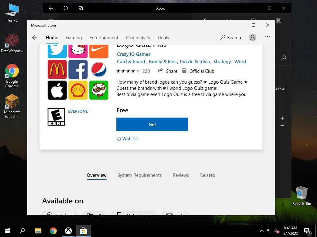This screenshot has width=317, height=237.
Task: Open the This PC desktop icon
Action: [12, 13]
